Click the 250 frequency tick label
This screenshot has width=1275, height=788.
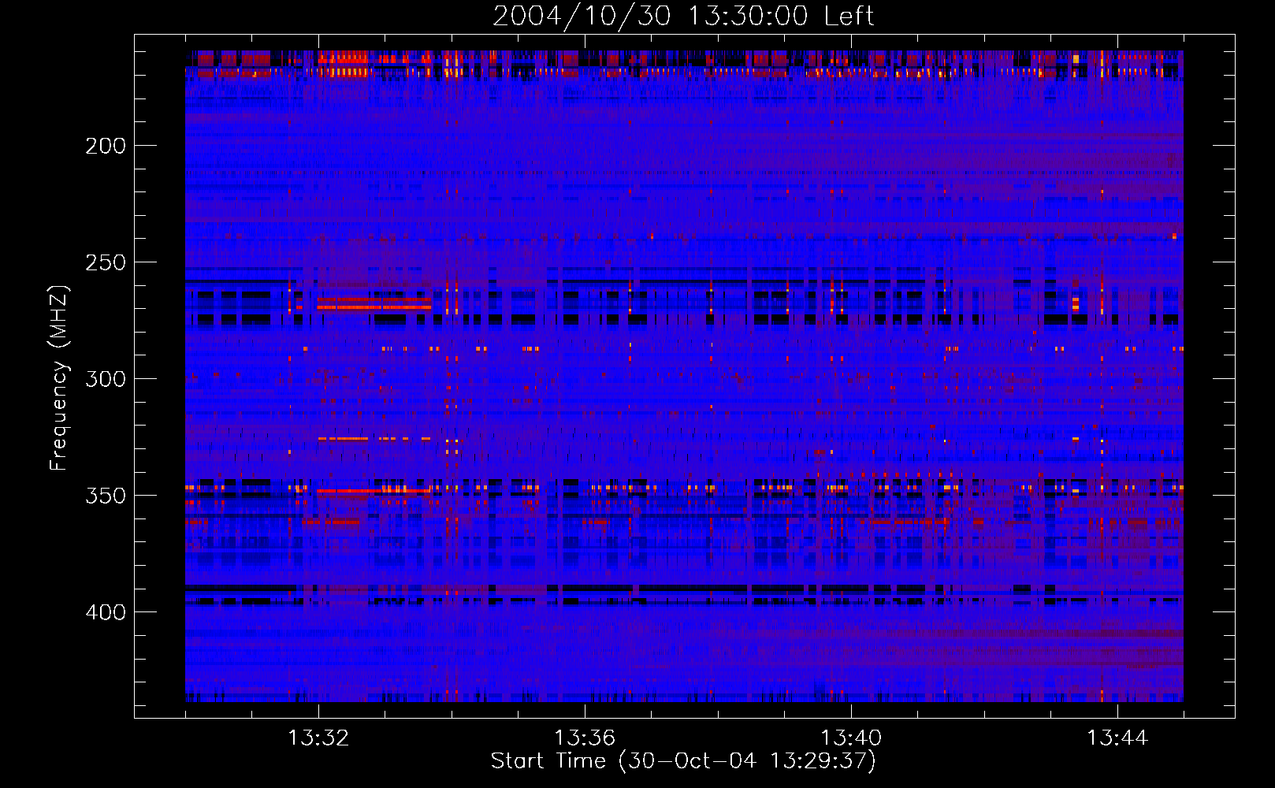106,262
